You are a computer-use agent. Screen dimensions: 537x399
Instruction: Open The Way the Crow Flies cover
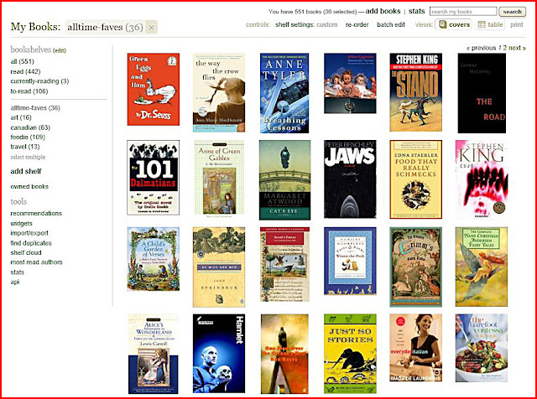[x=219, y=92]
